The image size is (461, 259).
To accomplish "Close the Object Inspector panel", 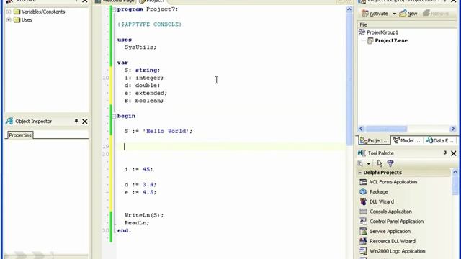I will [x=85, y=122].
